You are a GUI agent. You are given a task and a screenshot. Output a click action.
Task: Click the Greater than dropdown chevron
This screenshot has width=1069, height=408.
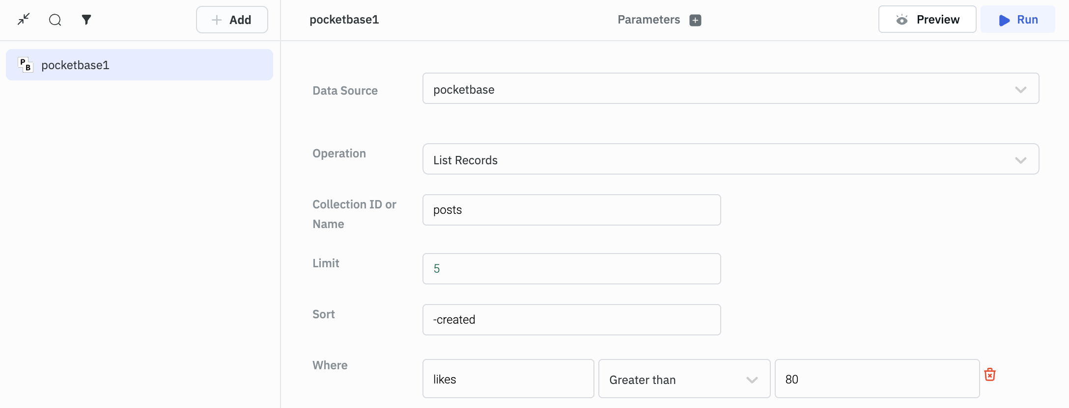(x=752, y=380)
